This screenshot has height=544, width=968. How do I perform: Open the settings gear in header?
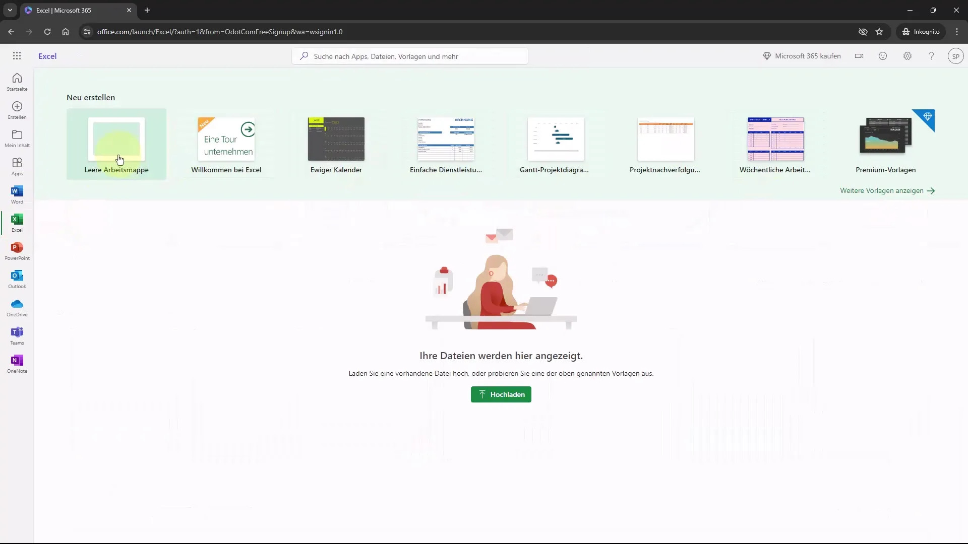point(907,56)
